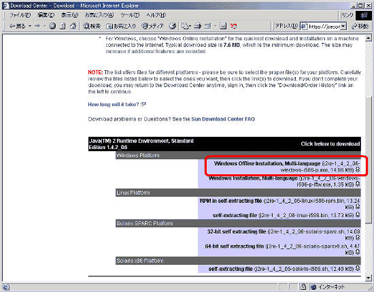Click the Internet Explorer title bar icon
Screen dimensions: 374x292
click(6, 5)
